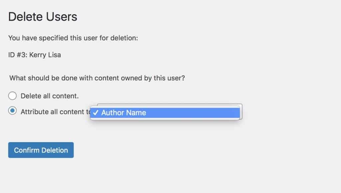The width and height of the screenshot is (341, 193).
Task: Click the "Delete Users" page heading
Action: (43, 17)
